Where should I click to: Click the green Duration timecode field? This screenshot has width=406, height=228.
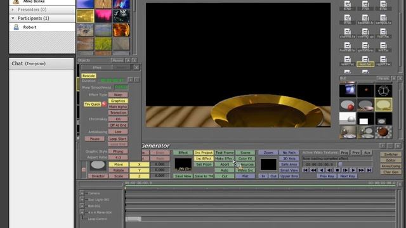coord(113,80)
